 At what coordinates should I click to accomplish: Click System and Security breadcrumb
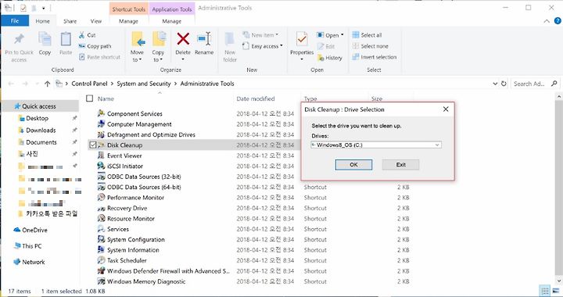[144, 84]
